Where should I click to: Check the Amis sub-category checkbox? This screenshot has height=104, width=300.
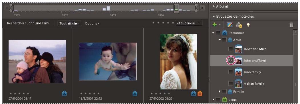[224, 40]
